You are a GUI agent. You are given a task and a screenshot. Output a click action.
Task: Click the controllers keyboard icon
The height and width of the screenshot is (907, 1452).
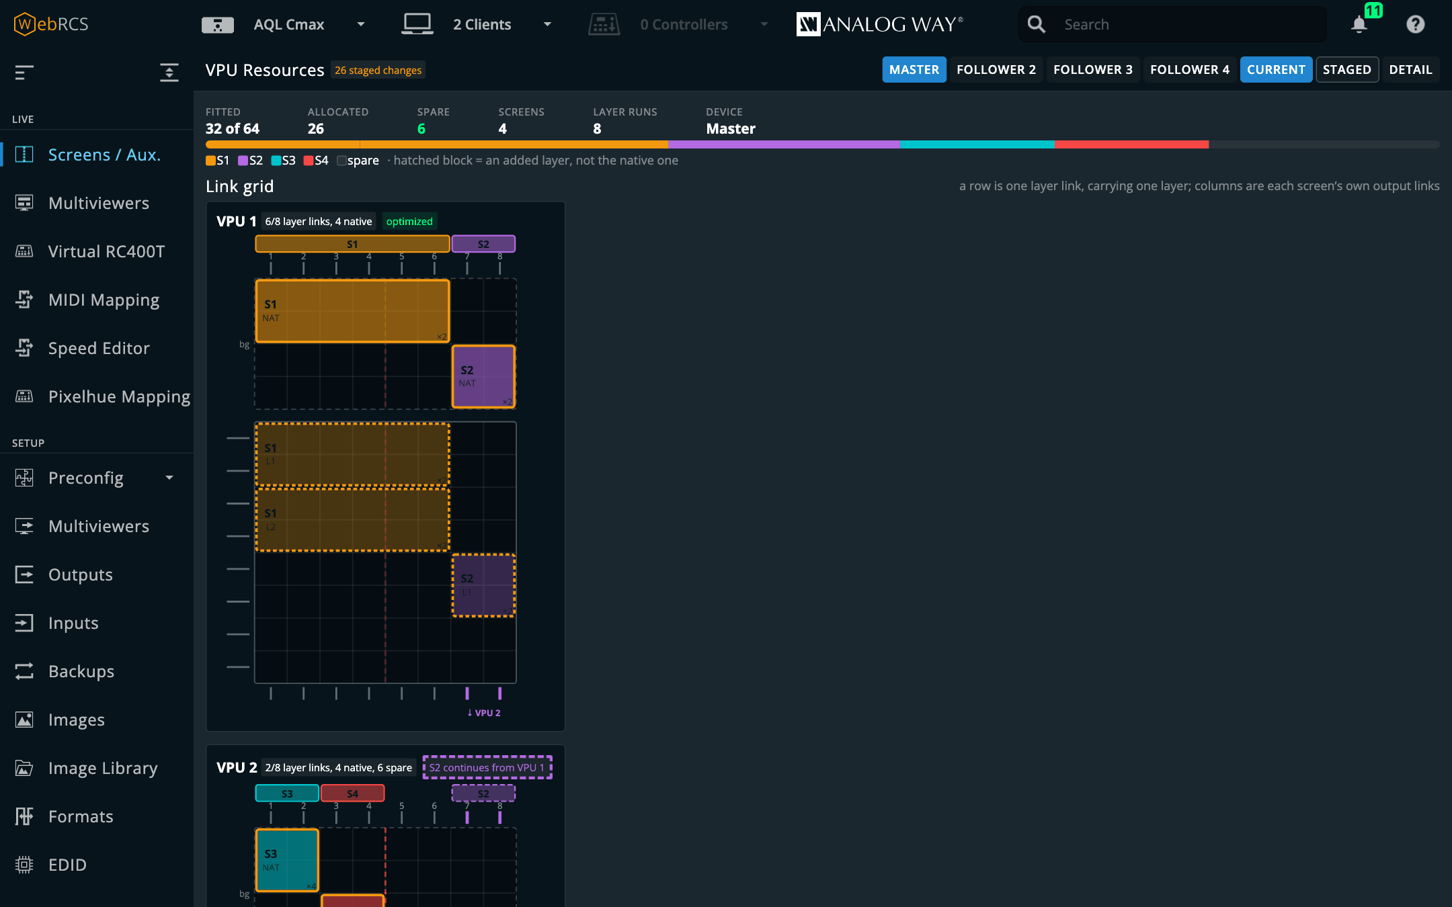point(604,24)
